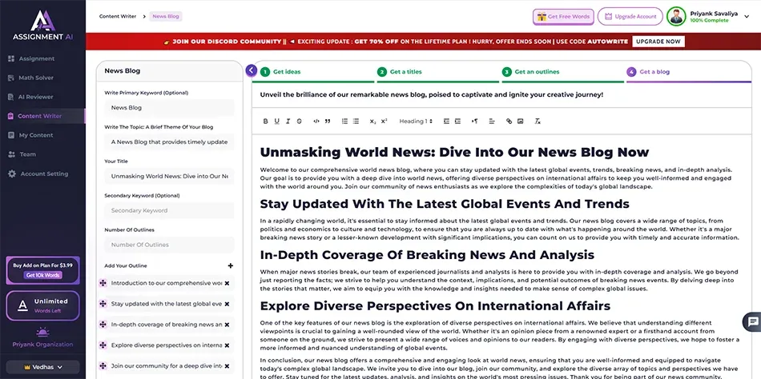Image resolution: width=761 pixels, height=379 pixels.
Task: Toggle italic formatting in editor toolbar
Action: pyautogui.click(x=288, y=122)
